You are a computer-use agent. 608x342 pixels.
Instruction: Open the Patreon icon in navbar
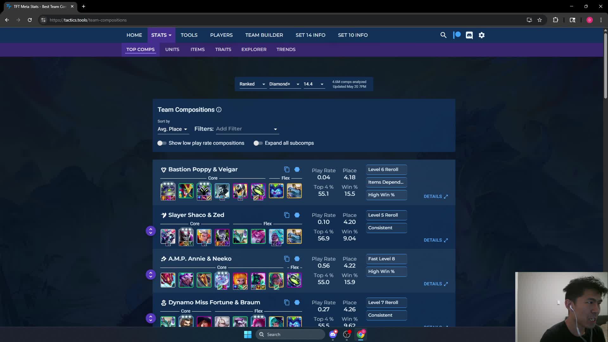pos(457,35)
